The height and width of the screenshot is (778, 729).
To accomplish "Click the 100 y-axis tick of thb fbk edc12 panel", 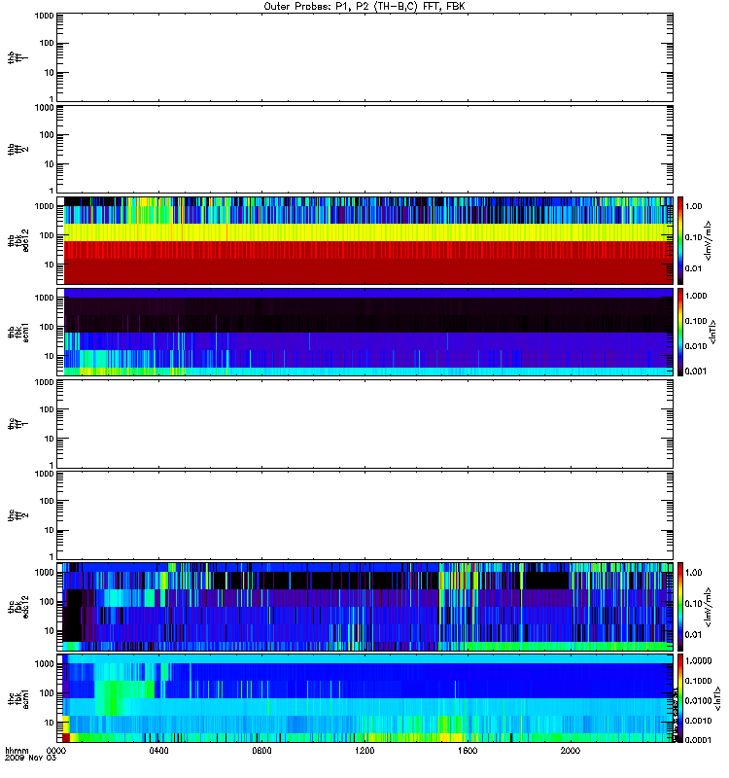I will pyautogui.click(x=47, y=235).
